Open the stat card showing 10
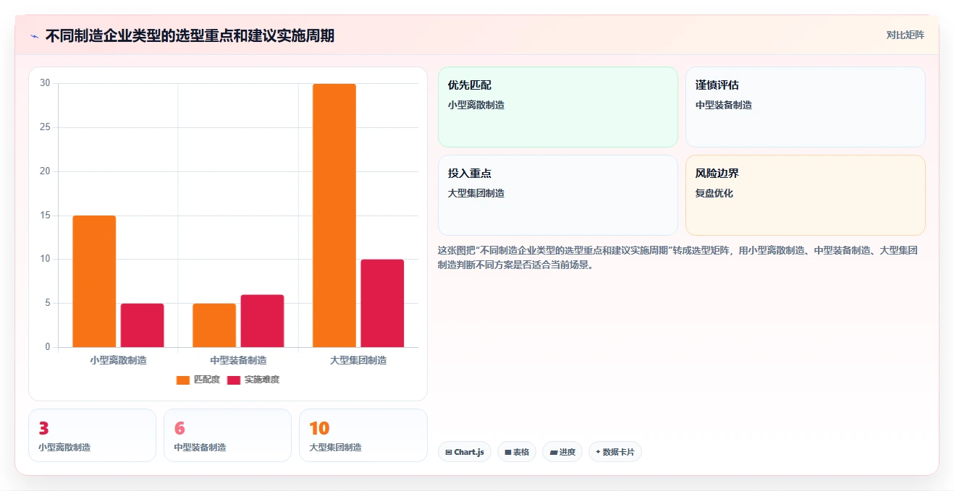This screenshot has width=954, height=491. pos(363,435)
